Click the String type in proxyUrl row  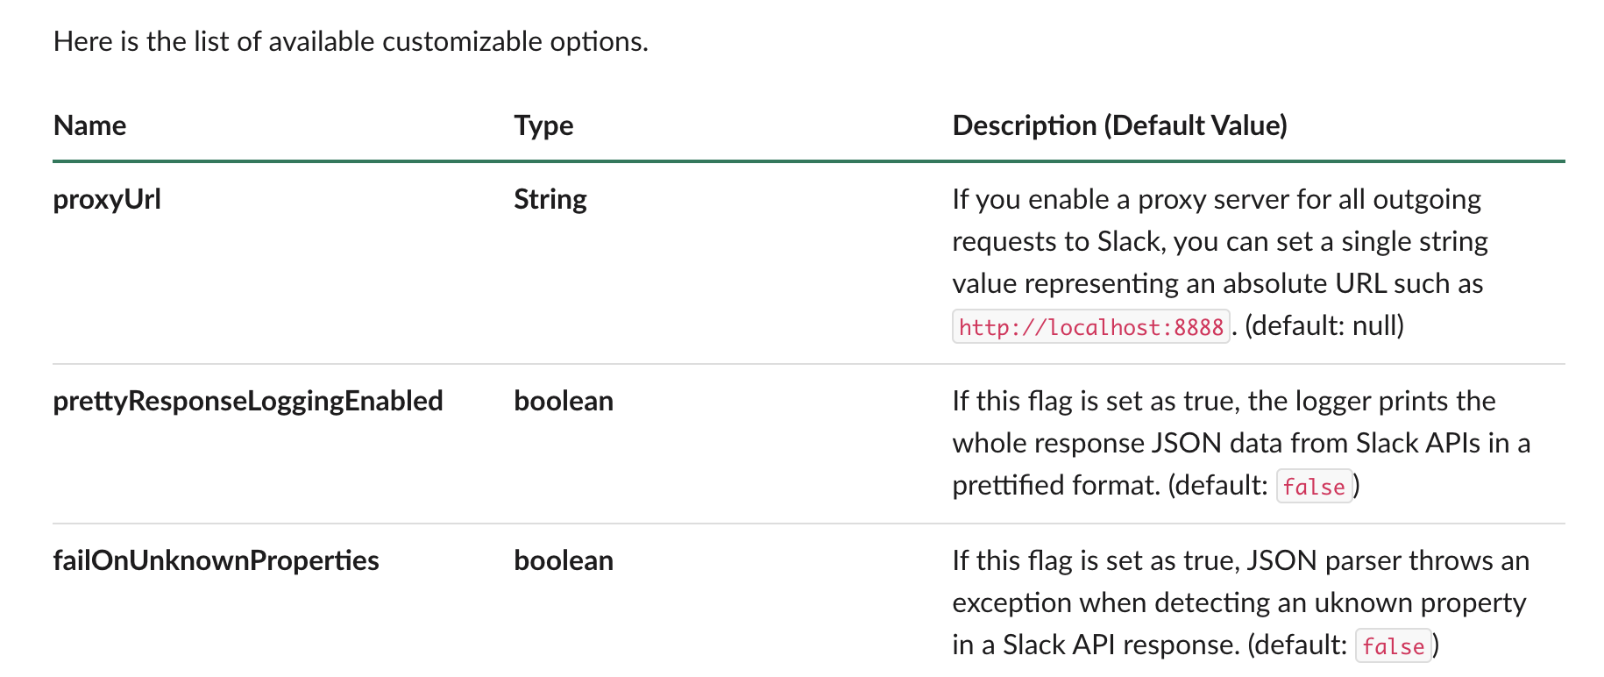pos(550,200)
